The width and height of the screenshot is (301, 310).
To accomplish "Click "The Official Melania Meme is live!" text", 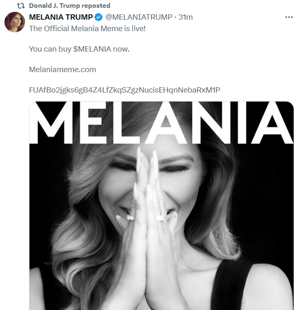I will point(87,28).
